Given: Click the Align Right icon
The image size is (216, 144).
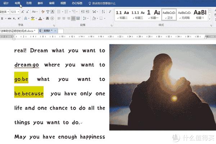Looking at the screenshot, I should click(68, 18).
